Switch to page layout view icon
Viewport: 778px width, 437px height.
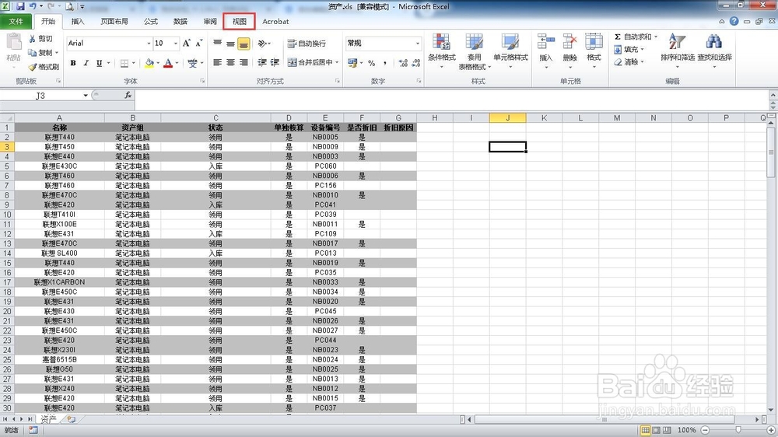[x=656, y=430]
